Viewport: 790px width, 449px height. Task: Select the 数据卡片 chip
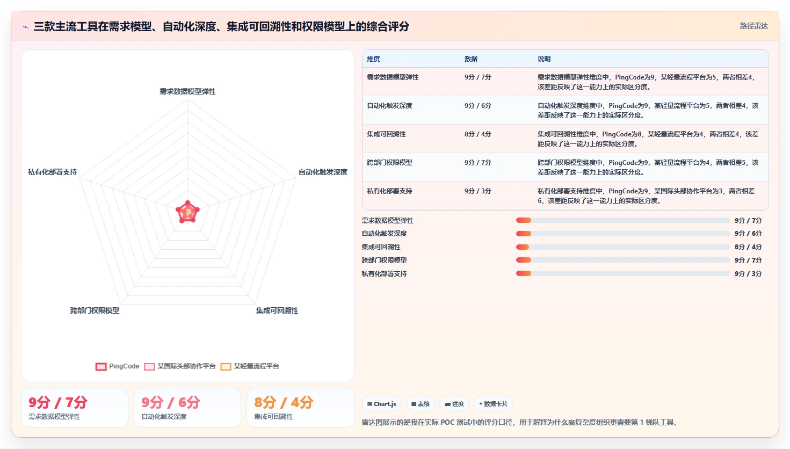pyautogui.click(x=493, y=404)
